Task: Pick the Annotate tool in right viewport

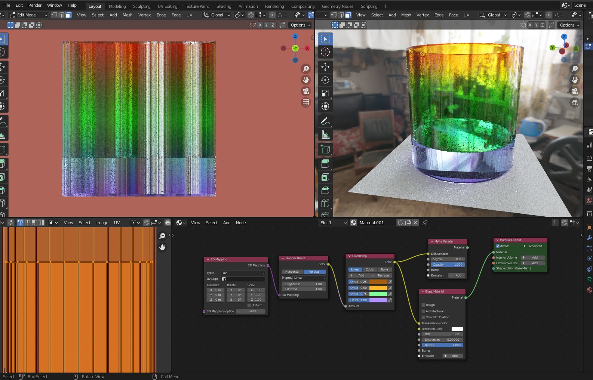Action: pyautogui.click(x=325, y=121)
